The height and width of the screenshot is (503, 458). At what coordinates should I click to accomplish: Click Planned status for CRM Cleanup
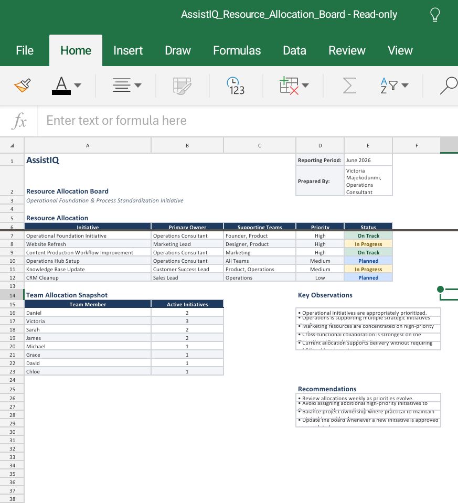368,277
